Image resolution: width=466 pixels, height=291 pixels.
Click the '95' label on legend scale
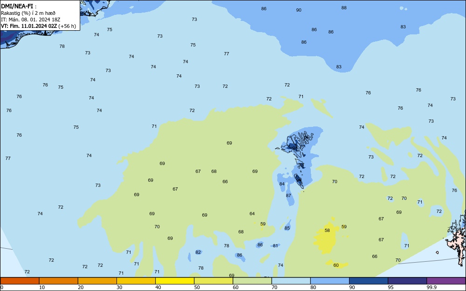391,287
